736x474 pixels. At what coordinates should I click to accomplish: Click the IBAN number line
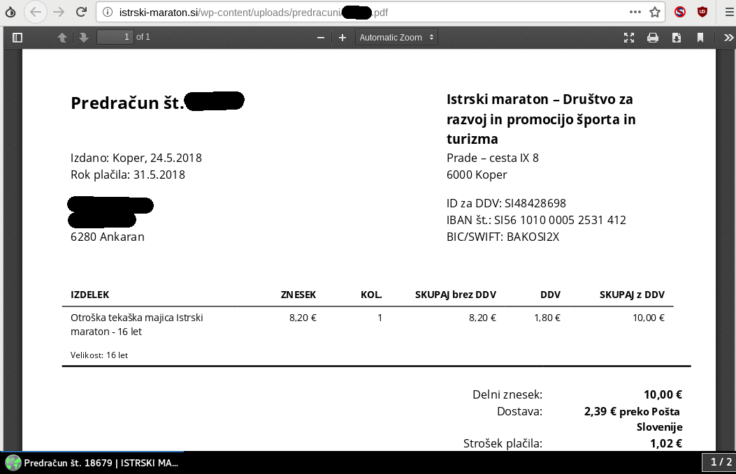click(536, 221)
